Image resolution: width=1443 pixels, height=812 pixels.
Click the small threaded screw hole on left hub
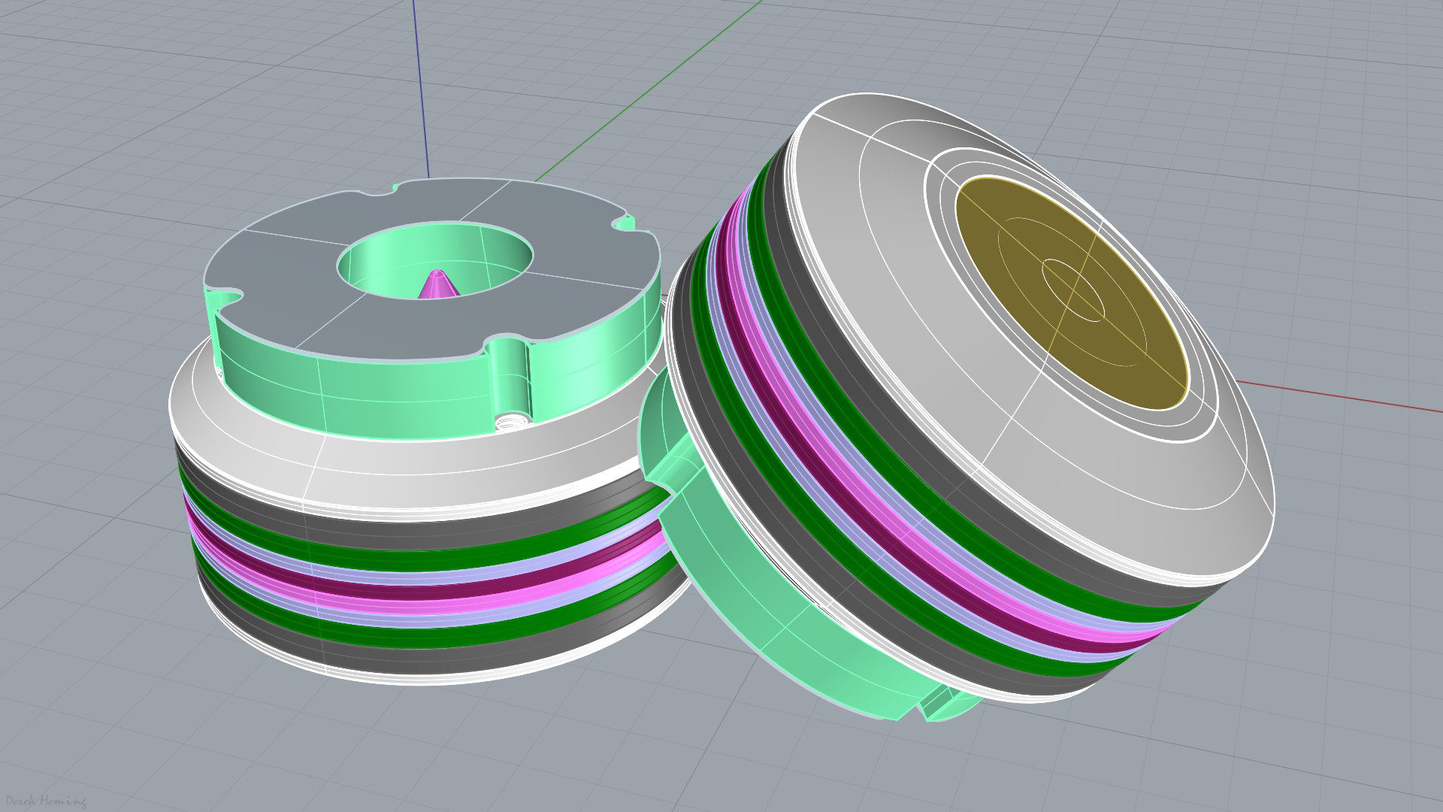click(513, 421)
